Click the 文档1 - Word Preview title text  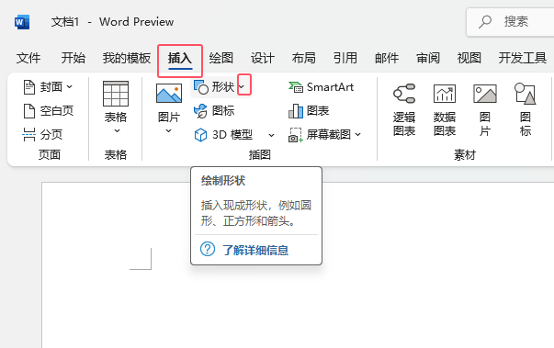112,22
